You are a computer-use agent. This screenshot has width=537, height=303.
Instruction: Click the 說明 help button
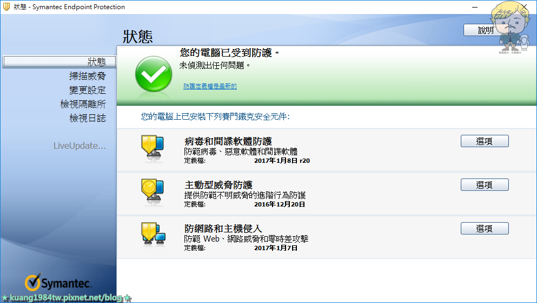[486, 30]
